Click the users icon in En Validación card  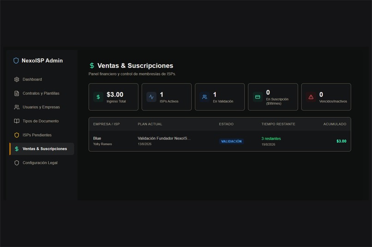pos(204,97)
